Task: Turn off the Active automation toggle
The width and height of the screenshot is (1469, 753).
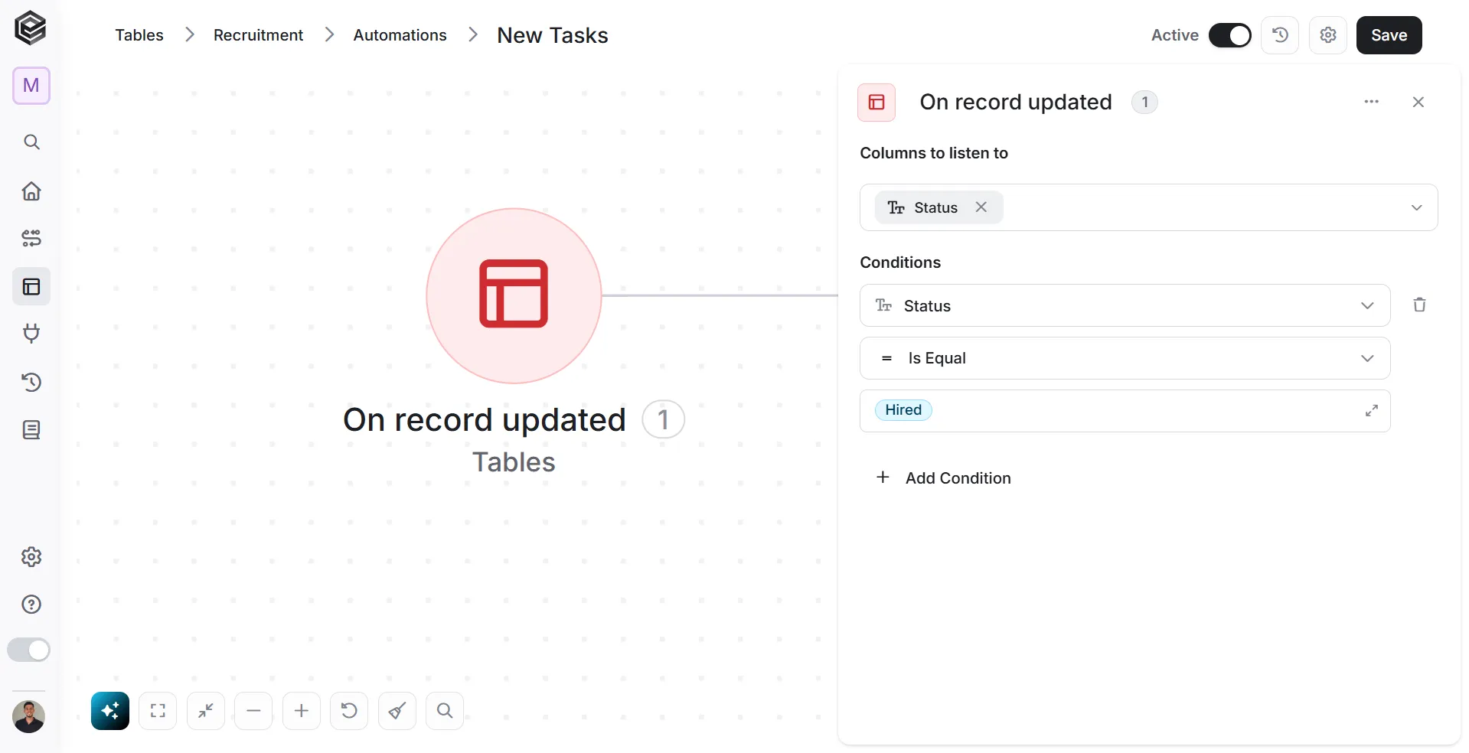Action: pyautogui.click(x=1229, y=35)
